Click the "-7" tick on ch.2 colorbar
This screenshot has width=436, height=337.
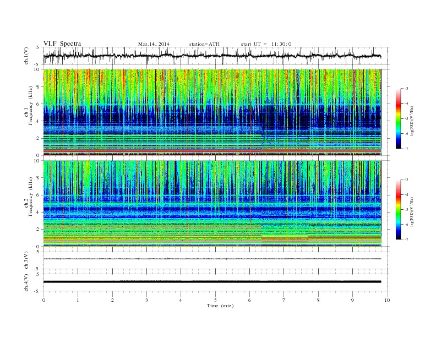406,240
